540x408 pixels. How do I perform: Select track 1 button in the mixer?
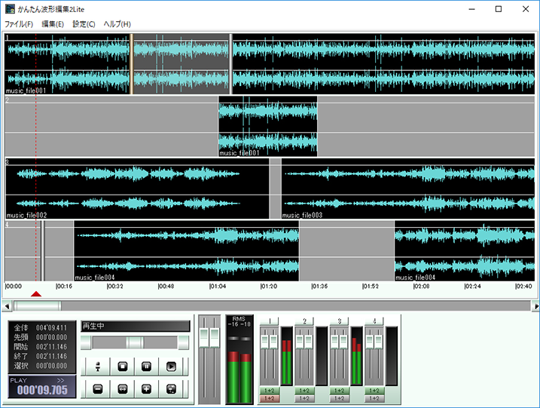[270, 321]
